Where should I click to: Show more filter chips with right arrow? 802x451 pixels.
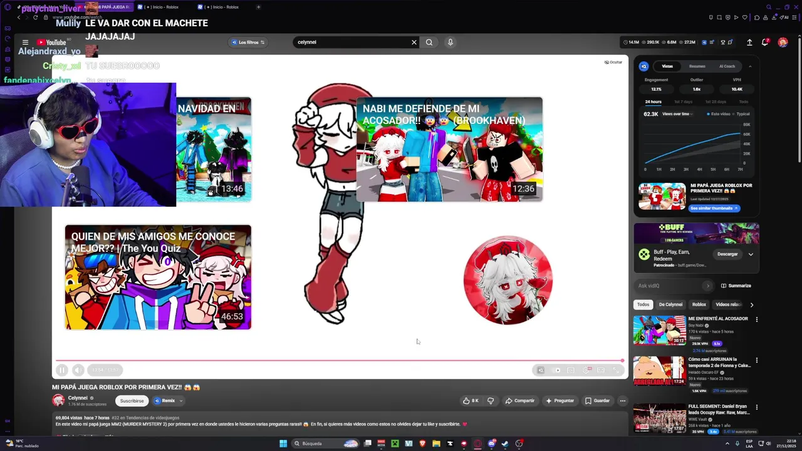pos(752,304)
